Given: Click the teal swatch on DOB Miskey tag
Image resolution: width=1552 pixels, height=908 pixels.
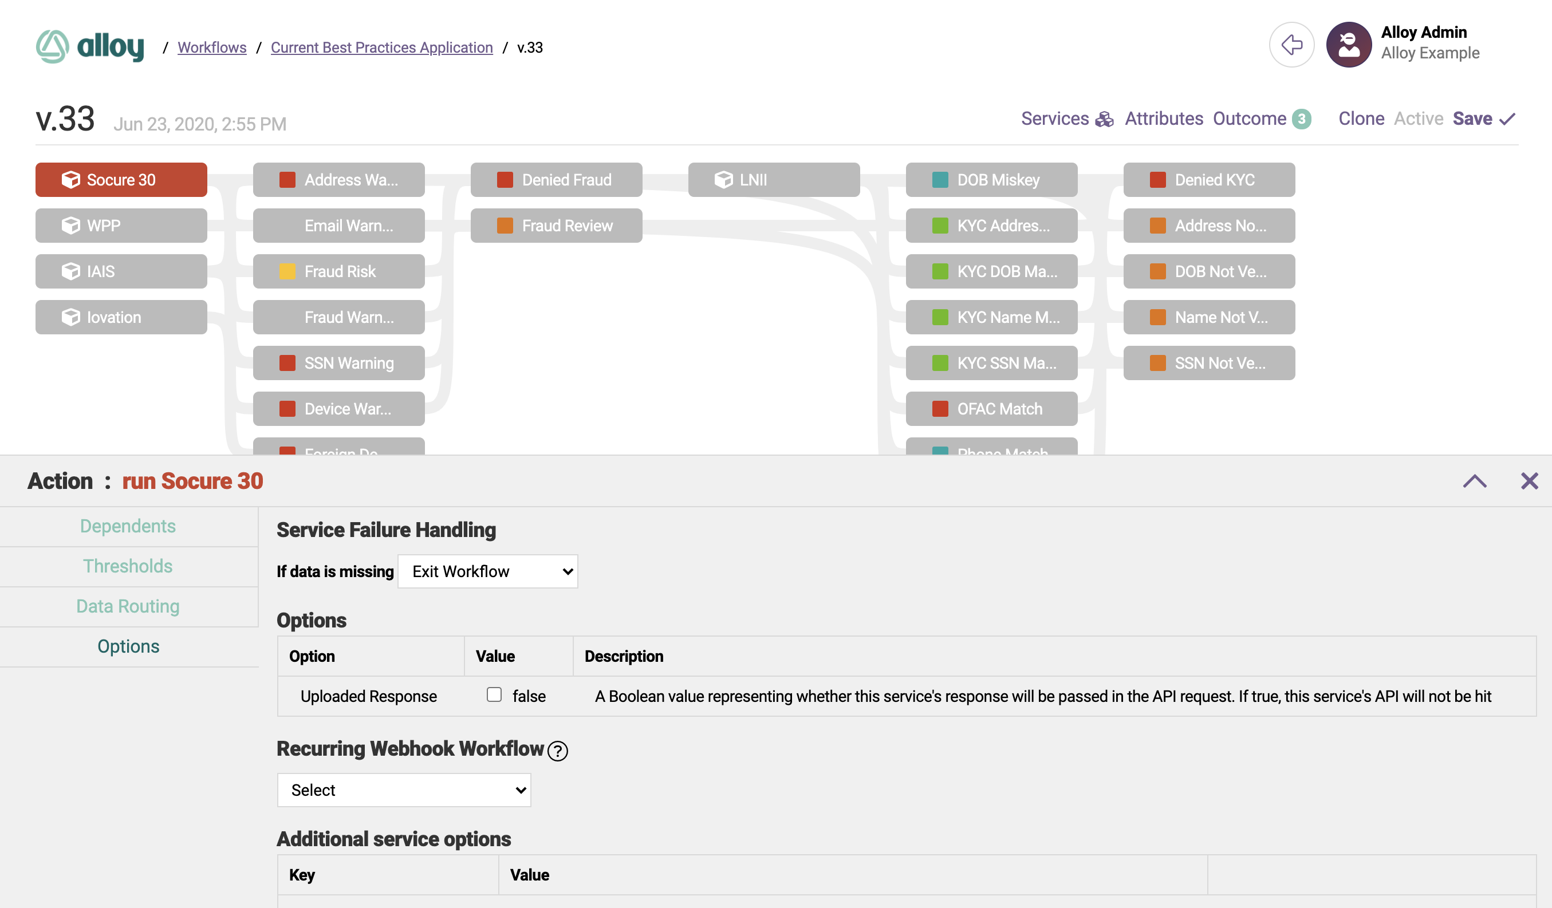Looking at the screenshot, I should [x=940, y=180].
